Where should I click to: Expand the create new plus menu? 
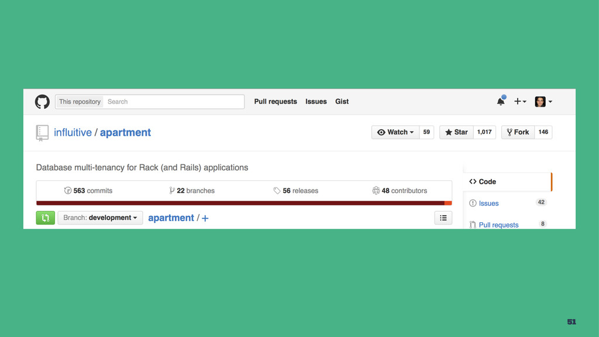pos(520,101)
